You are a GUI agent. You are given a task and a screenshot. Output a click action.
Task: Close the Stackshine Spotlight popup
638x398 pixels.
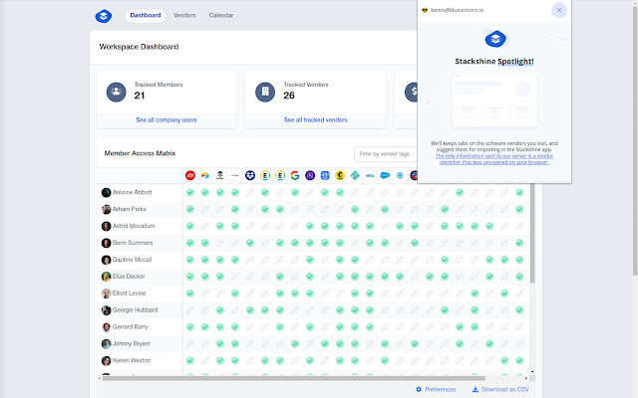pyautogui.click(x=559, y=10)
